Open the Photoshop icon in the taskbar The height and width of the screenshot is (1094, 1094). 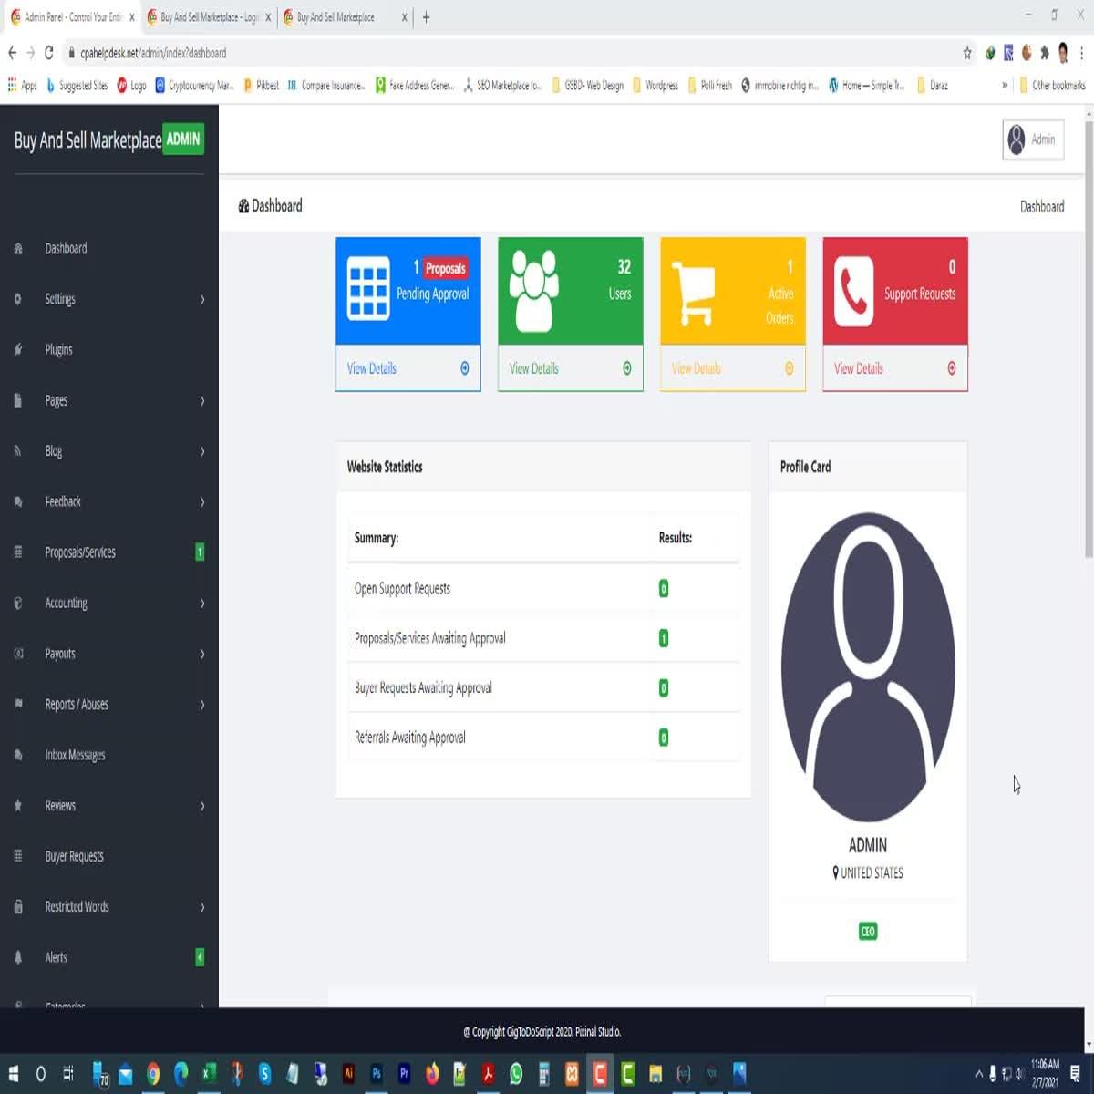[x=376, y=1074]
